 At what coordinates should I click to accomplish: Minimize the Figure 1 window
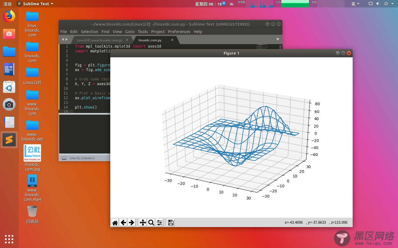(x=338, y=53)
